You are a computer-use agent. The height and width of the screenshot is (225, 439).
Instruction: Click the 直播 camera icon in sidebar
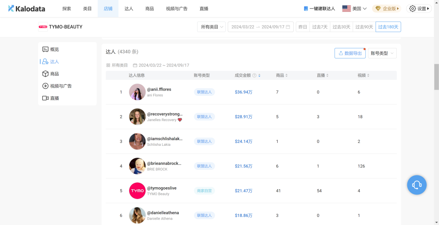click(x=46, y=98)
